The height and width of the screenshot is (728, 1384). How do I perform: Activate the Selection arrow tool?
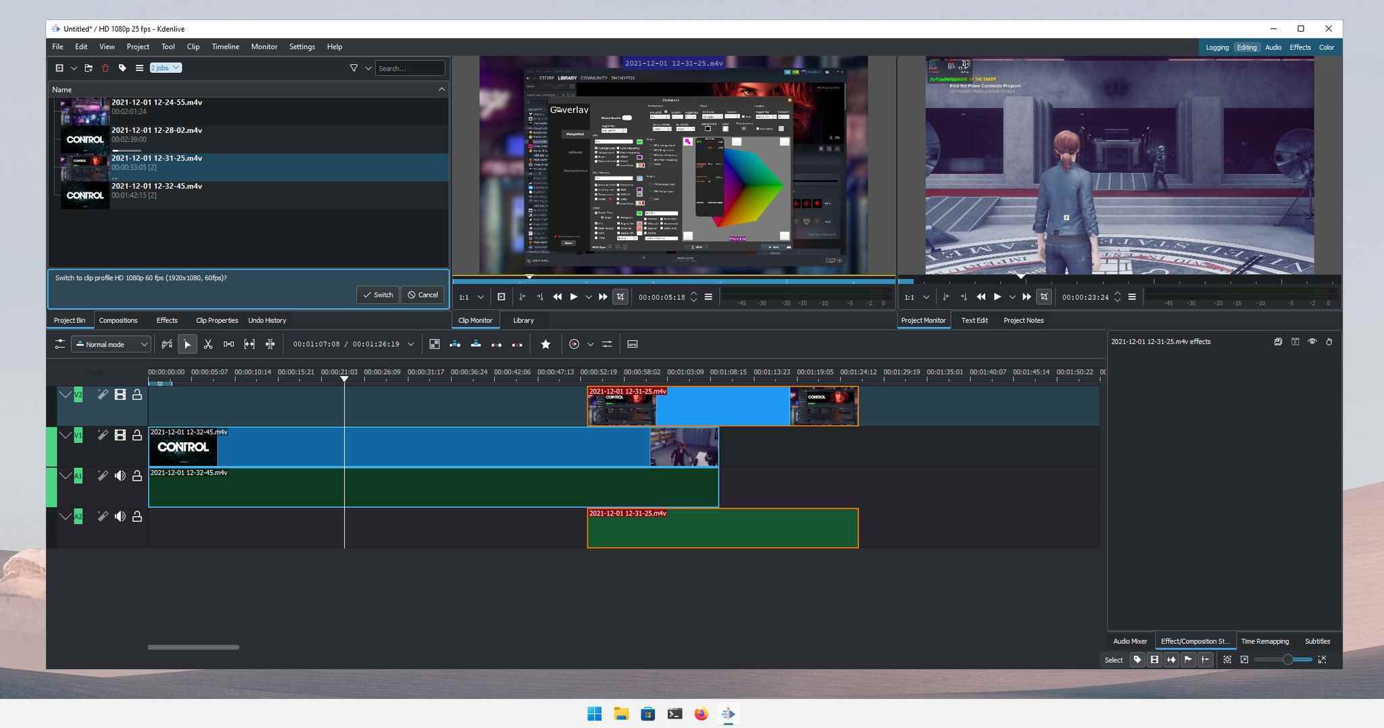coord(187,344)
